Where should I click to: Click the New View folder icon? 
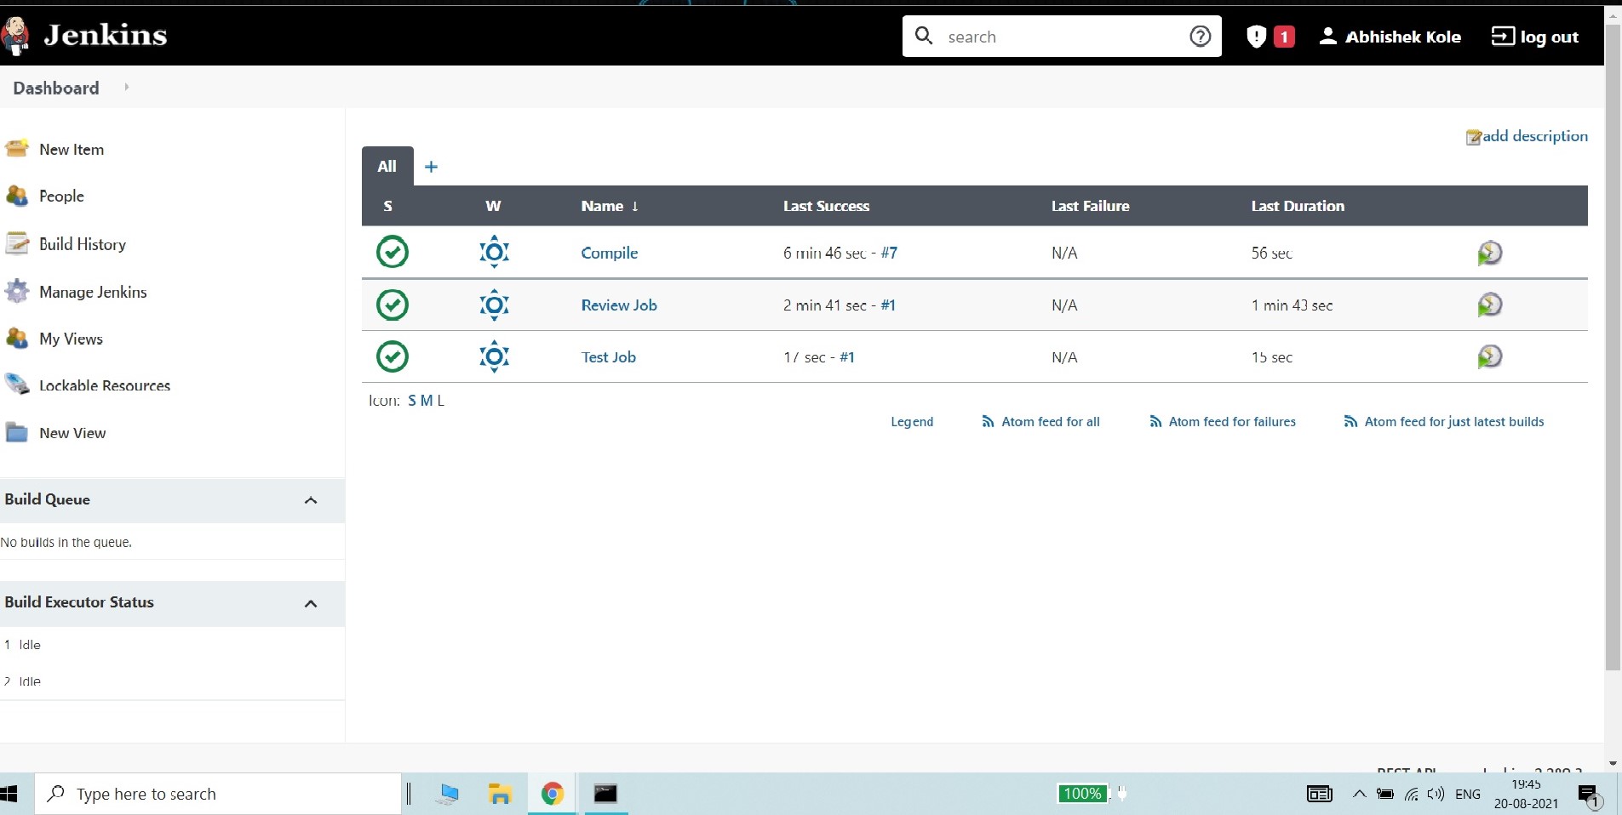point(17,432)
